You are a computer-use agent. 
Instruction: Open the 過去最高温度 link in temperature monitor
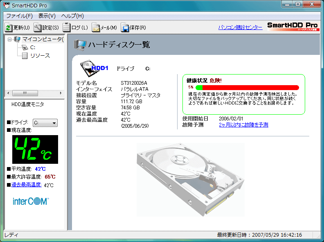pyautogui.click(x=27, y=185)
